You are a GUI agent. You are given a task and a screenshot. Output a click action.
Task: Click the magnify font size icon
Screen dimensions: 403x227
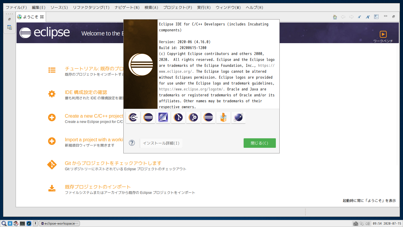(x=368, y=17)
